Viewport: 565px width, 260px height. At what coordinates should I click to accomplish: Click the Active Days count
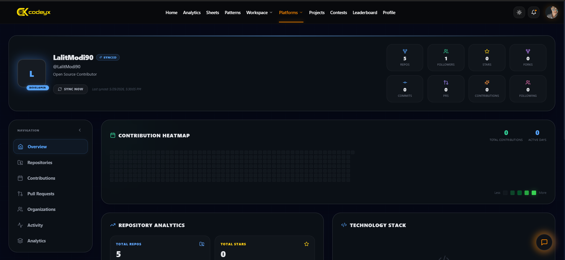[537, 133]
